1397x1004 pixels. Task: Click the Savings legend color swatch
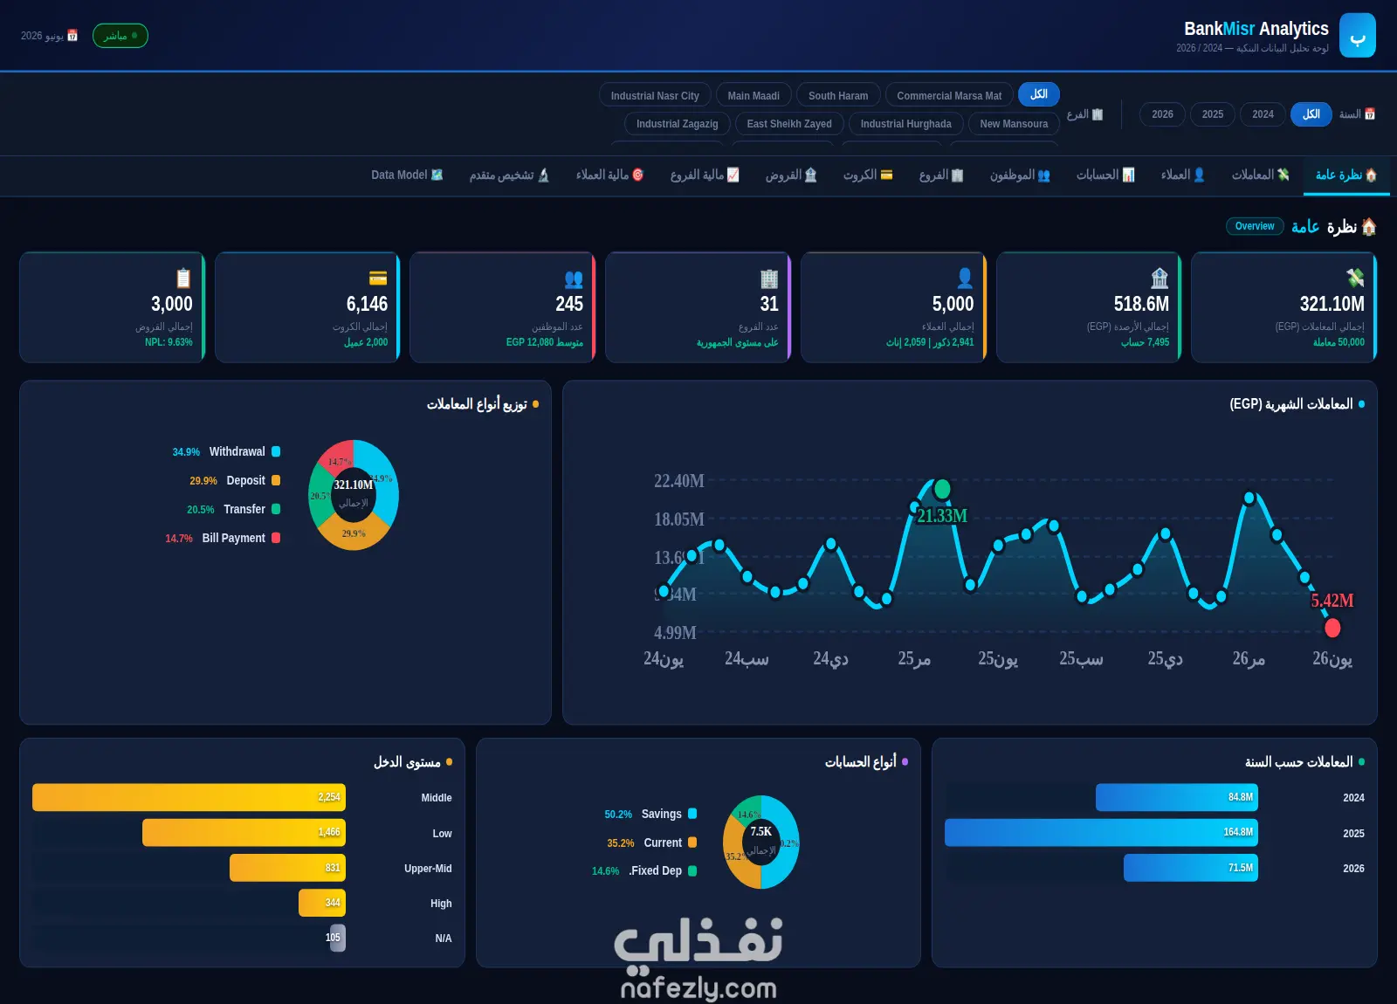(x=692, y=814)
